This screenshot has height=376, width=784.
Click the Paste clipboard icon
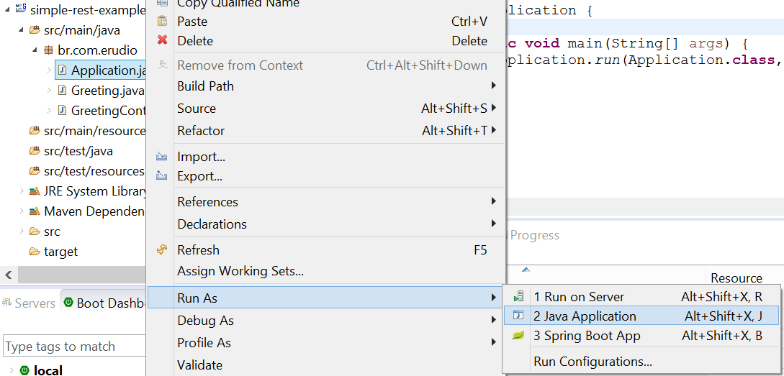pyautogui.click(x=162, y=22)
